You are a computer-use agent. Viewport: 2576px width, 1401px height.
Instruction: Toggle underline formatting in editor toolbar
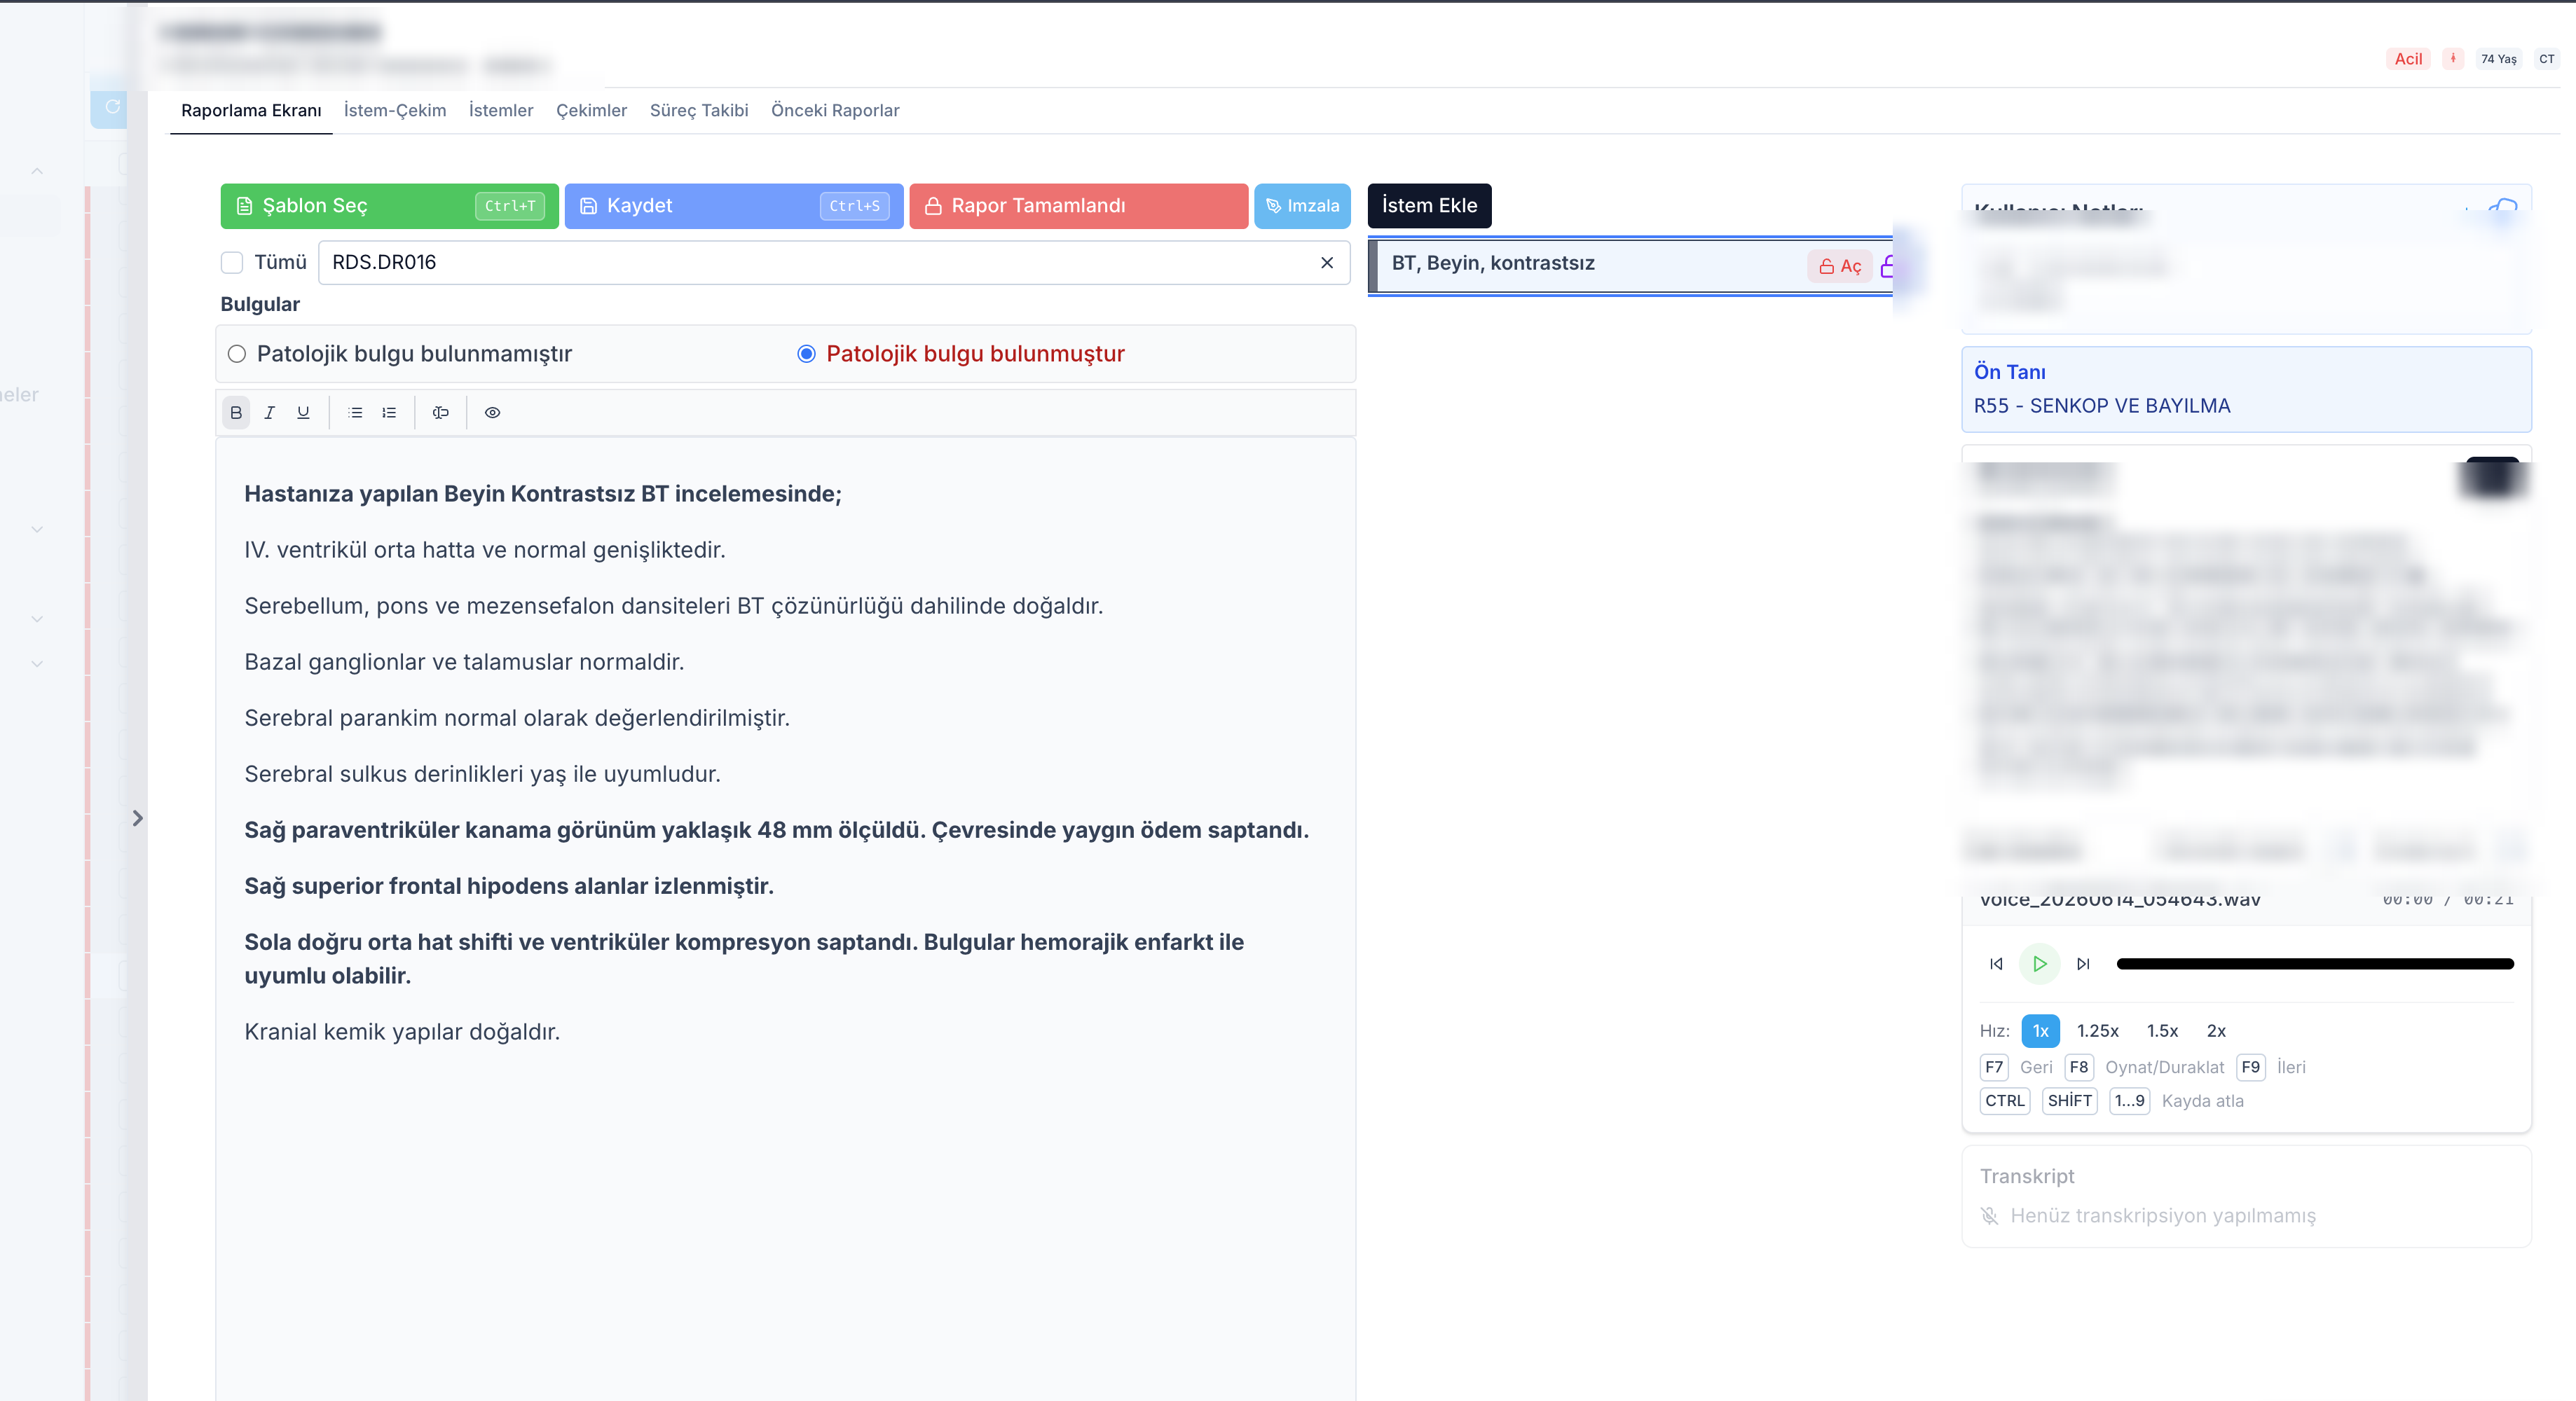coord(303,413)
